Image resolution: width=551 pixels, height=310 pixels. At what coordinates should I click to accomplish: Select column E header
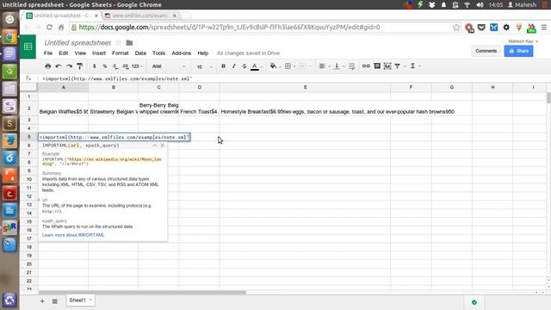[305, 87]
